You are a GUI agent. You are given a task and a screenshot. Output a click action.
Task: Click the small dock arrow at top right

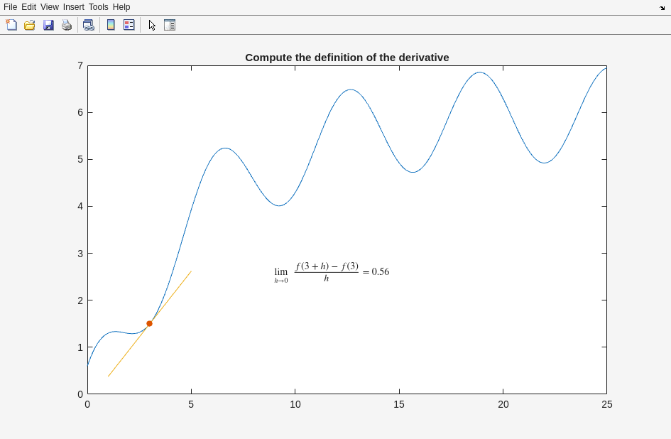click(x=662, y=8)
